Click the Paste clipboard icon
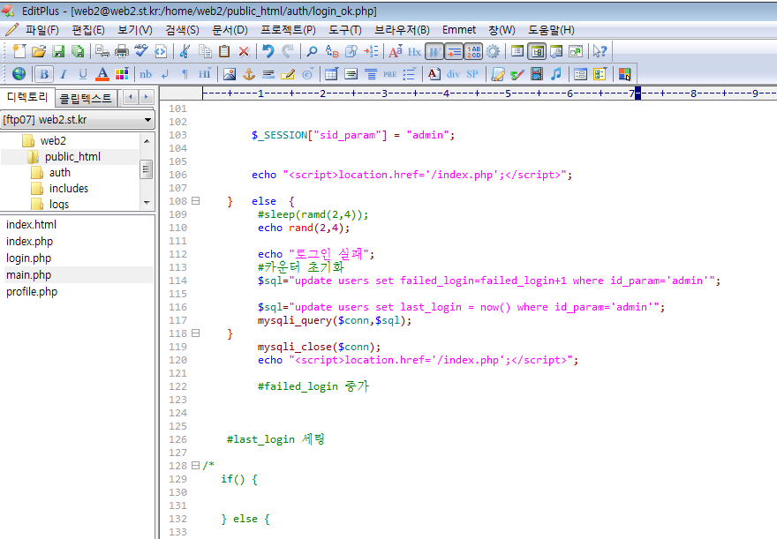 pos(224,51)
